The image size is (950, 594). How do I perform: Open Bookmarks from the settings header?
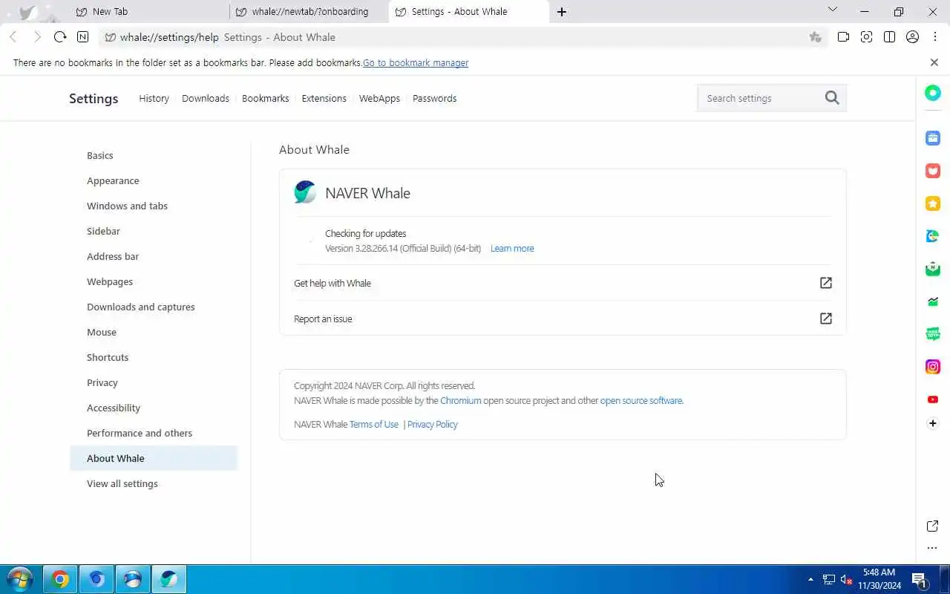[265, 98]
